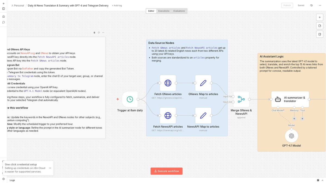Open workflow history clock icon

click(312, 5)
